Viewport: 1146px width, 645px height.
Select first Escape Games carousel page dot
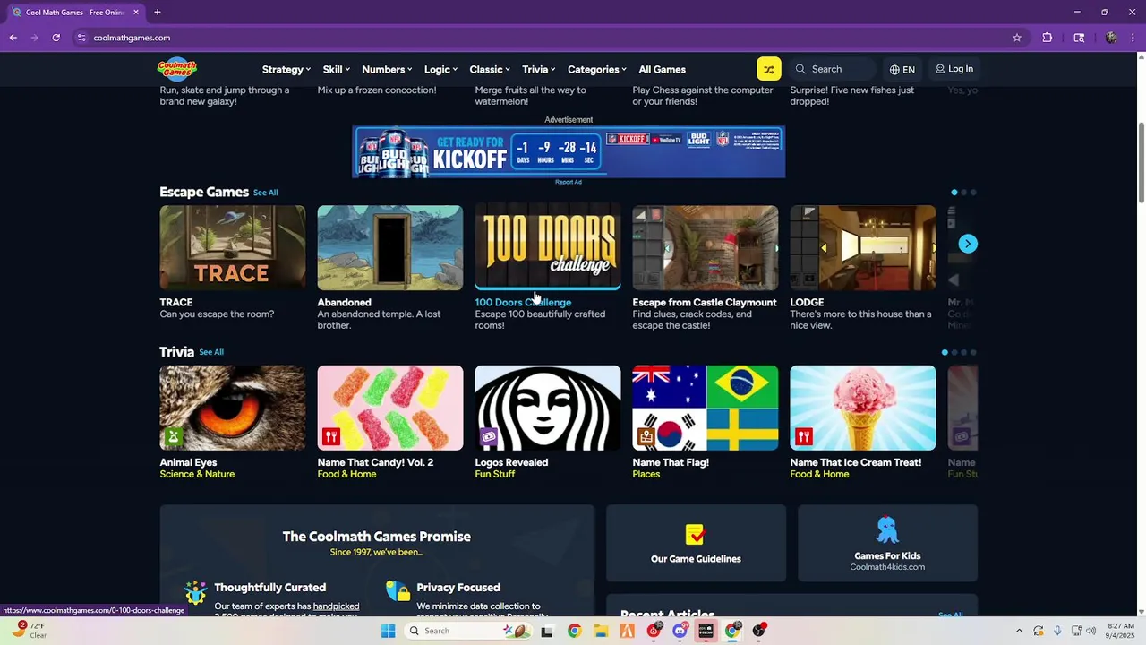pos(954,193)
